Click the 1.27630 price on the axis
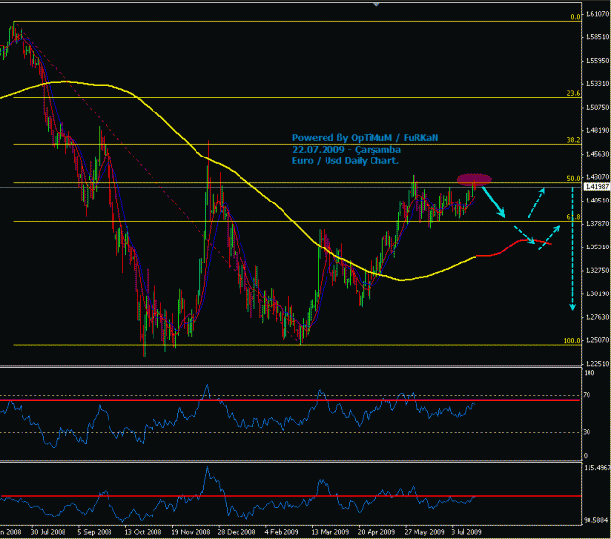Viewport: 611px width, 539px height. (x=597, y=317)
